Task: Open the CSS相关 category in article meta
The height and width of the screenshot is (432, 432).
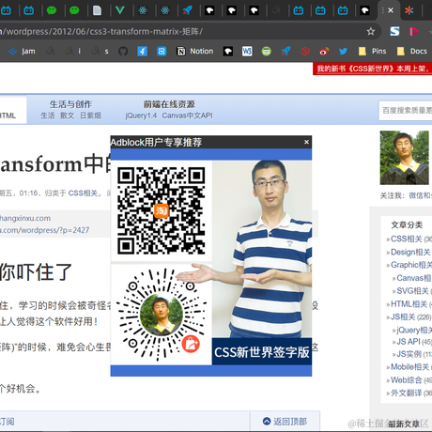Action: (83, 193)
